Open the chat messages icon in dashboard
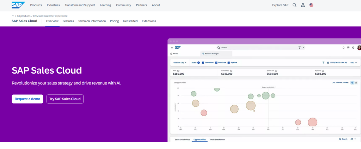This screenshot has width=361, height=149. (x=348, y=48)
